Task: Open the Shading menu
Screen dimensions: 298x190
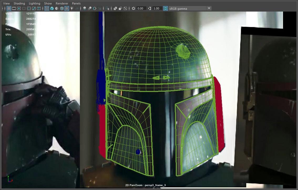Action: point(19,3)
